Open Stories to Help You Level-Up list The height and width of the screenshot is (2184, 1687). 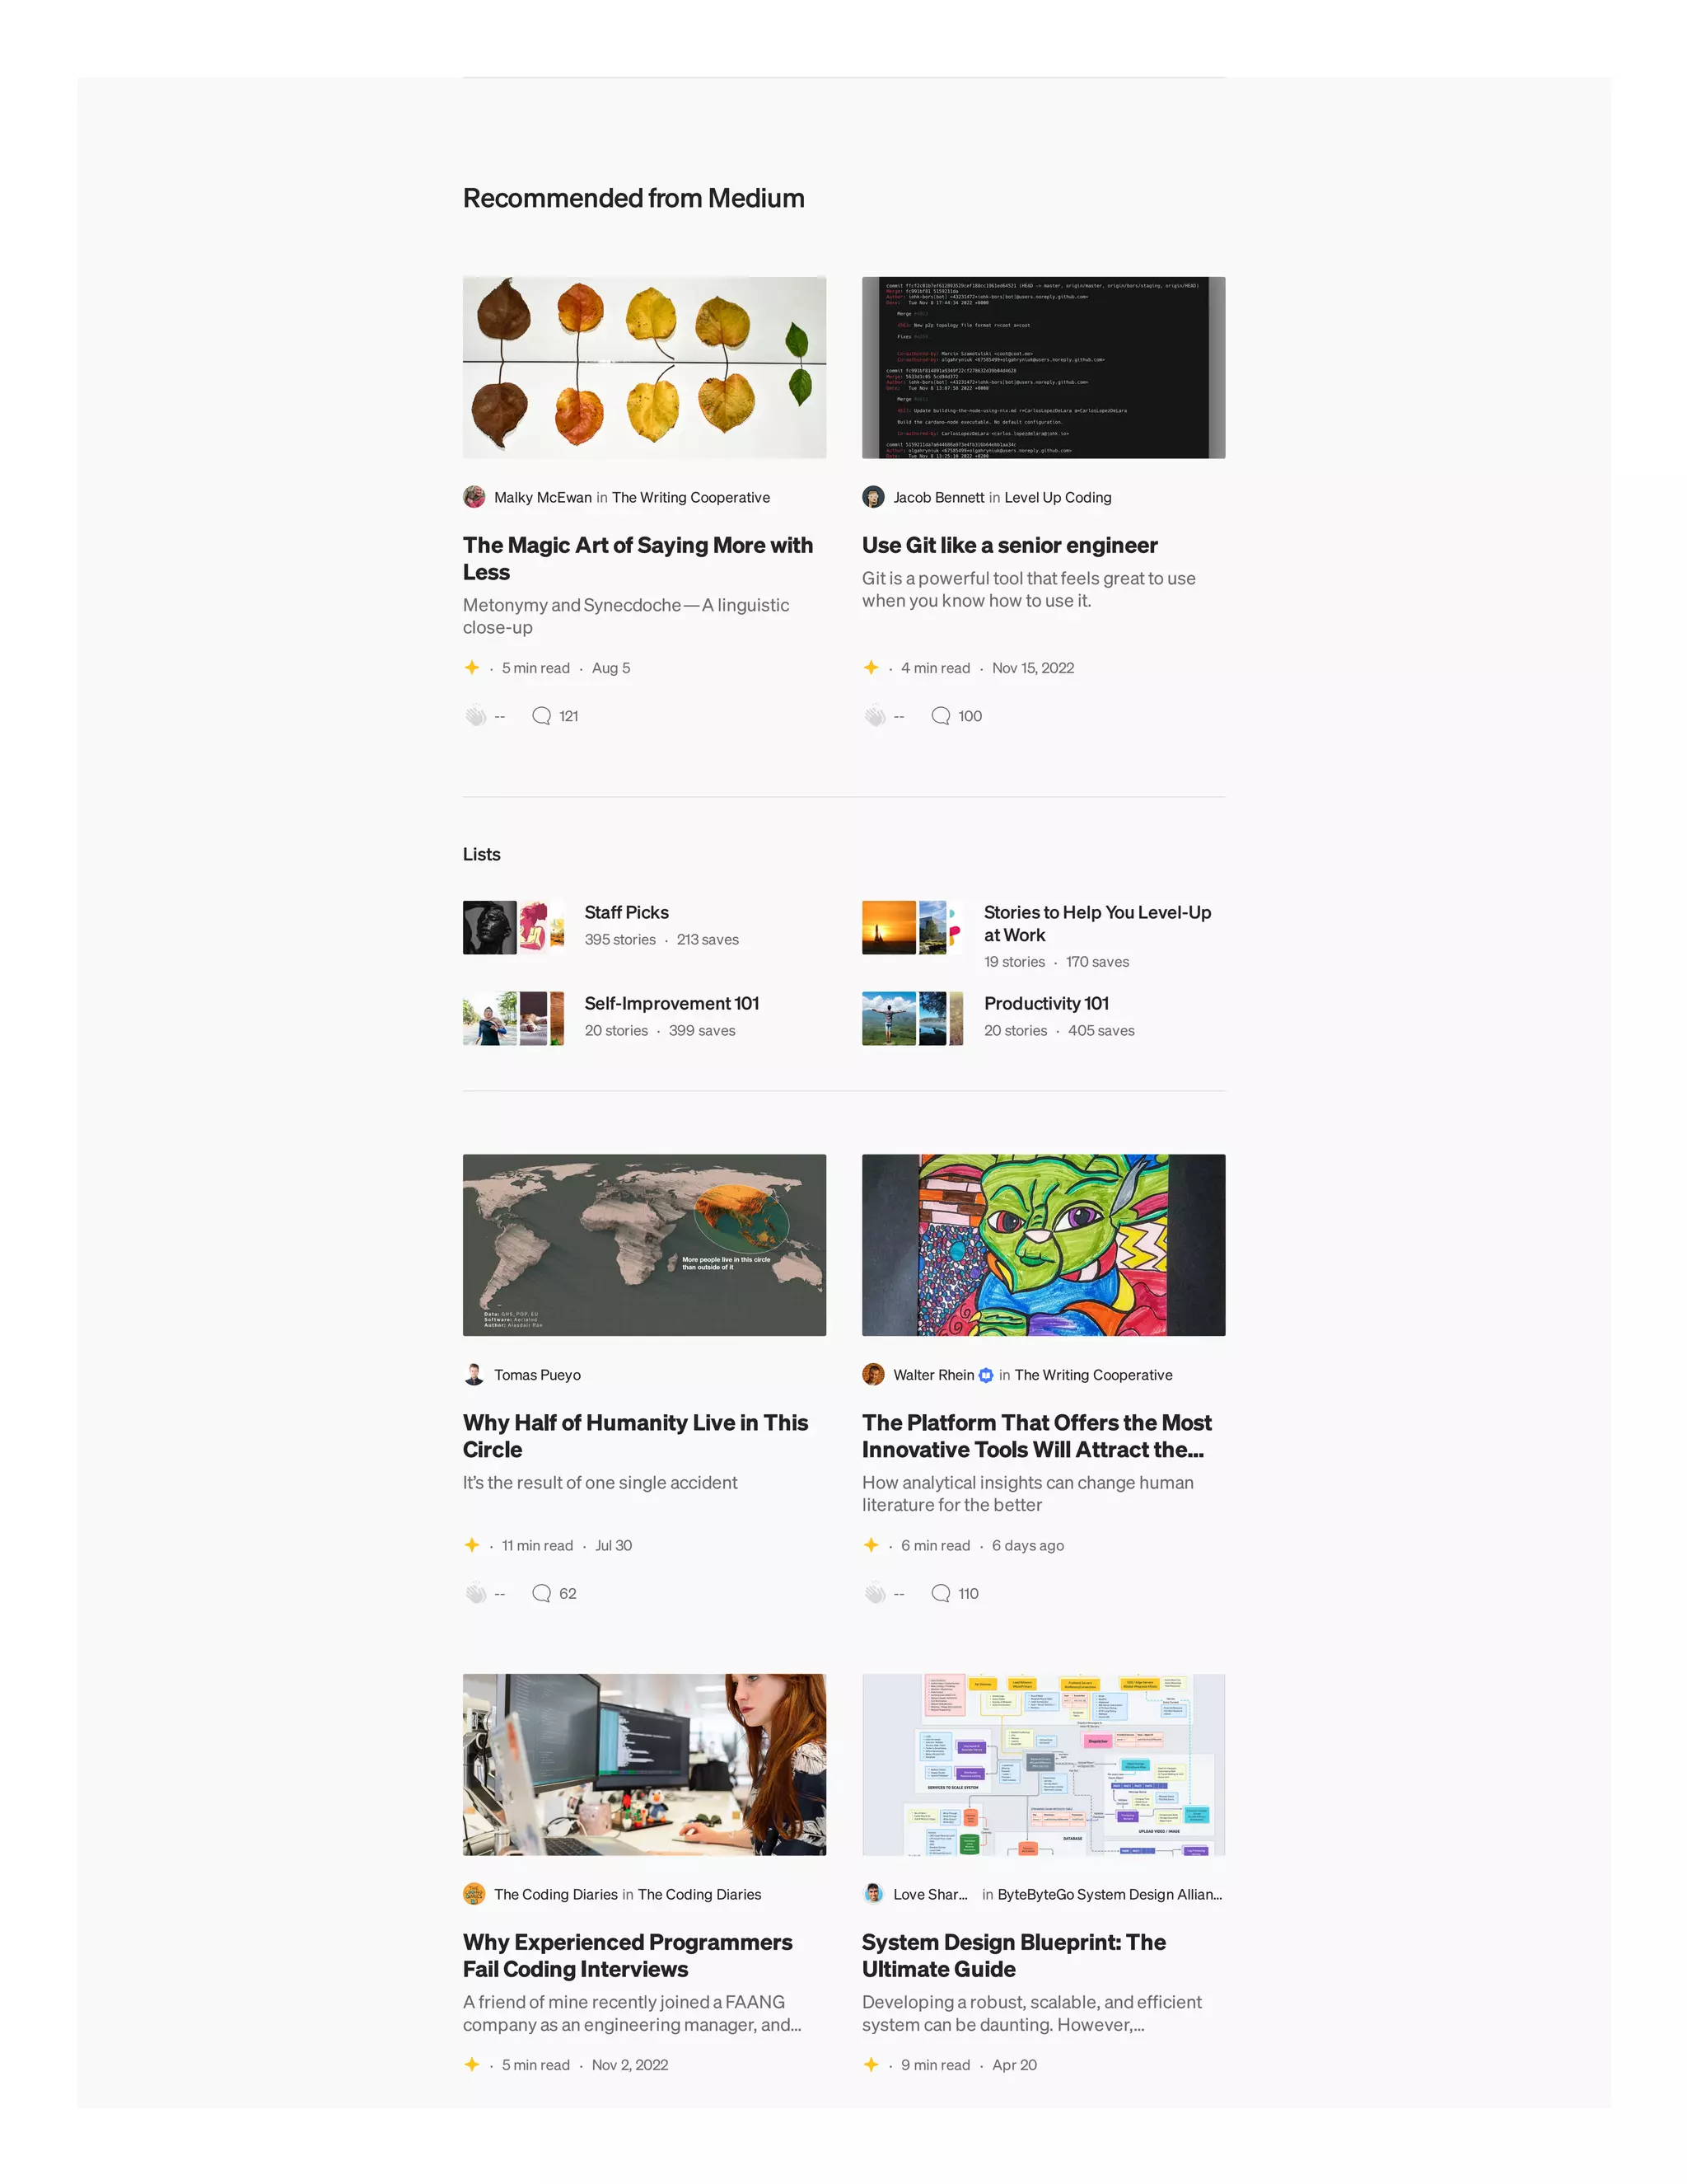[x=1097, y=923]
